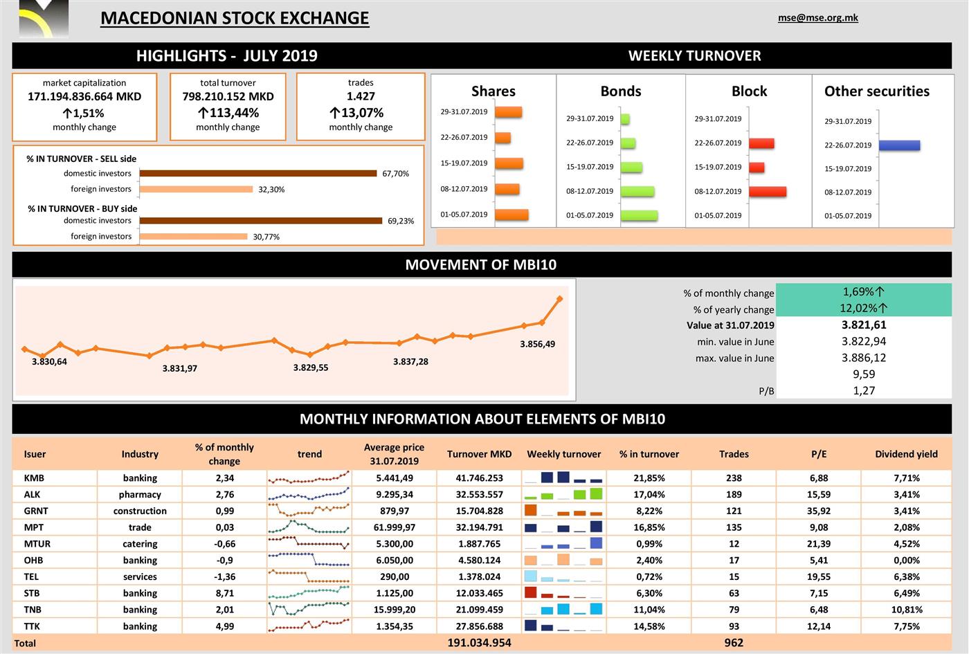Select the trades 1.427 highlight box

tap(361, 107)
